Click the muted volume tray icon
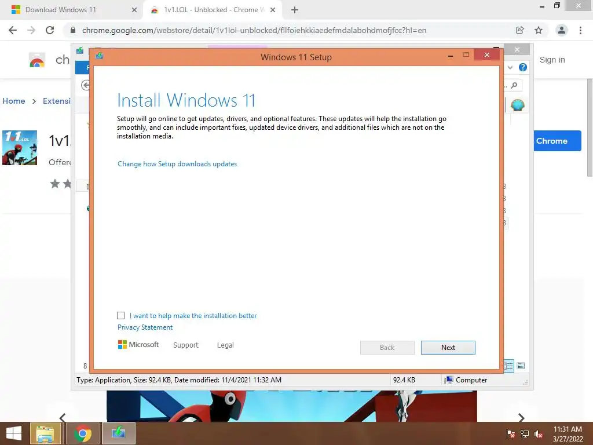The image size is (593, 445). 539,434
